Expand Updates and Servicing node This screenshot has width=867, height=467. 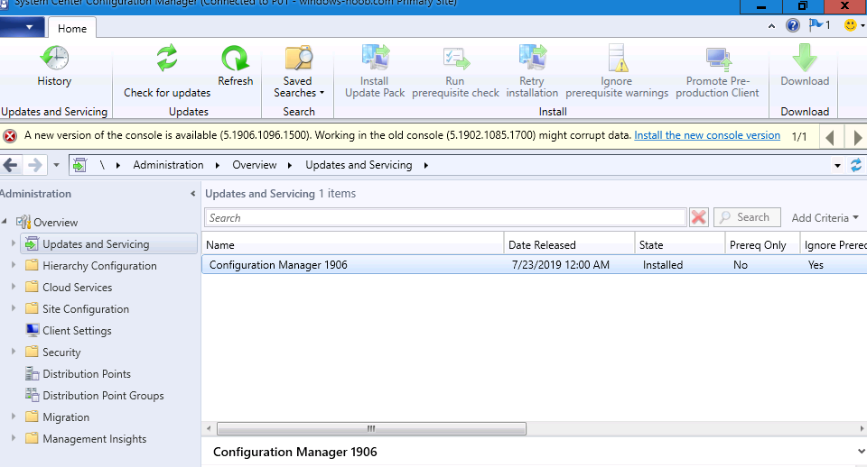click(x=14, y=243)
